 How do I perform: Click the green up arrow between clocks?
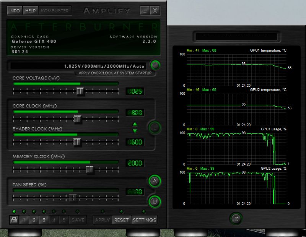point(135,124)
